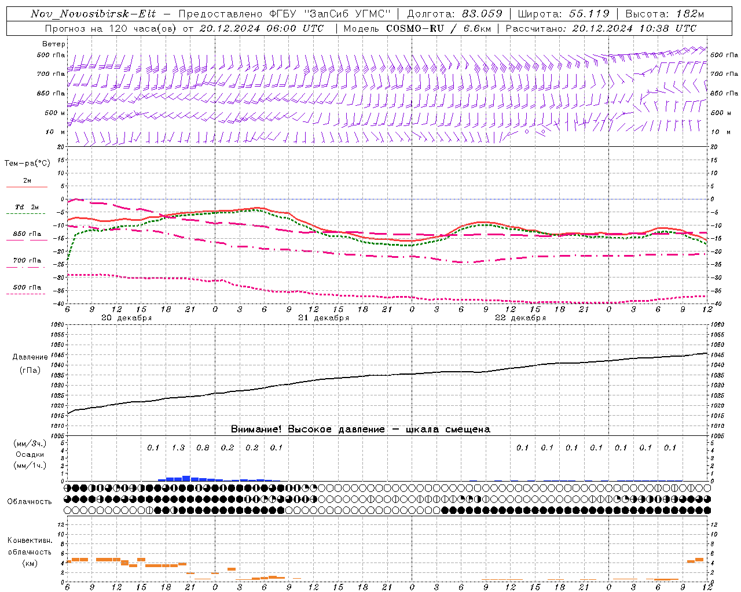The width and height of the screenshot is (741, 592).
Task: Click the Конвективн. convective cloud label
Action: point(30,541)
